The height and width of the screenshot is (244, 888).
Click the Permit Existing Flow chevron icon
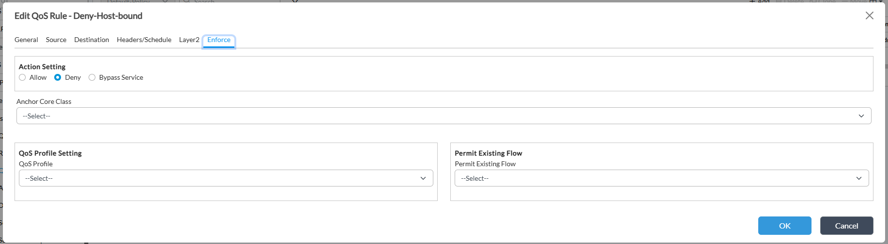859,178
